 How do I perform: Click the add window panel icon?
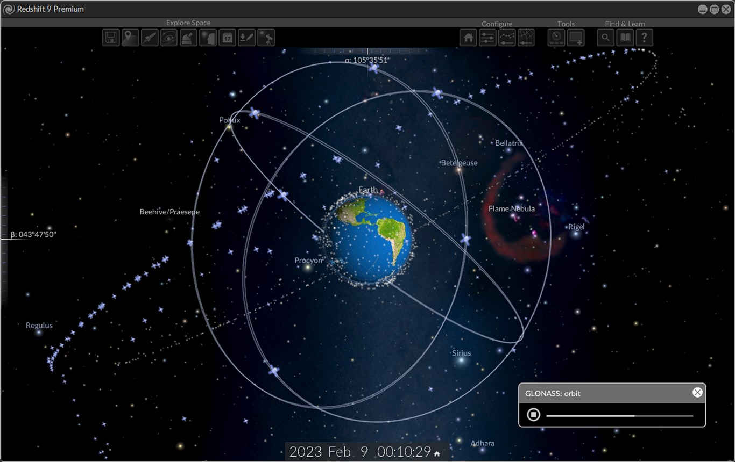coord(576,38)
